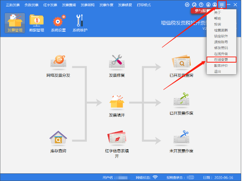This screenshot has height=181, width=242.
Task: Open the 正数发票 menu
Action: (x=13, y=5)
